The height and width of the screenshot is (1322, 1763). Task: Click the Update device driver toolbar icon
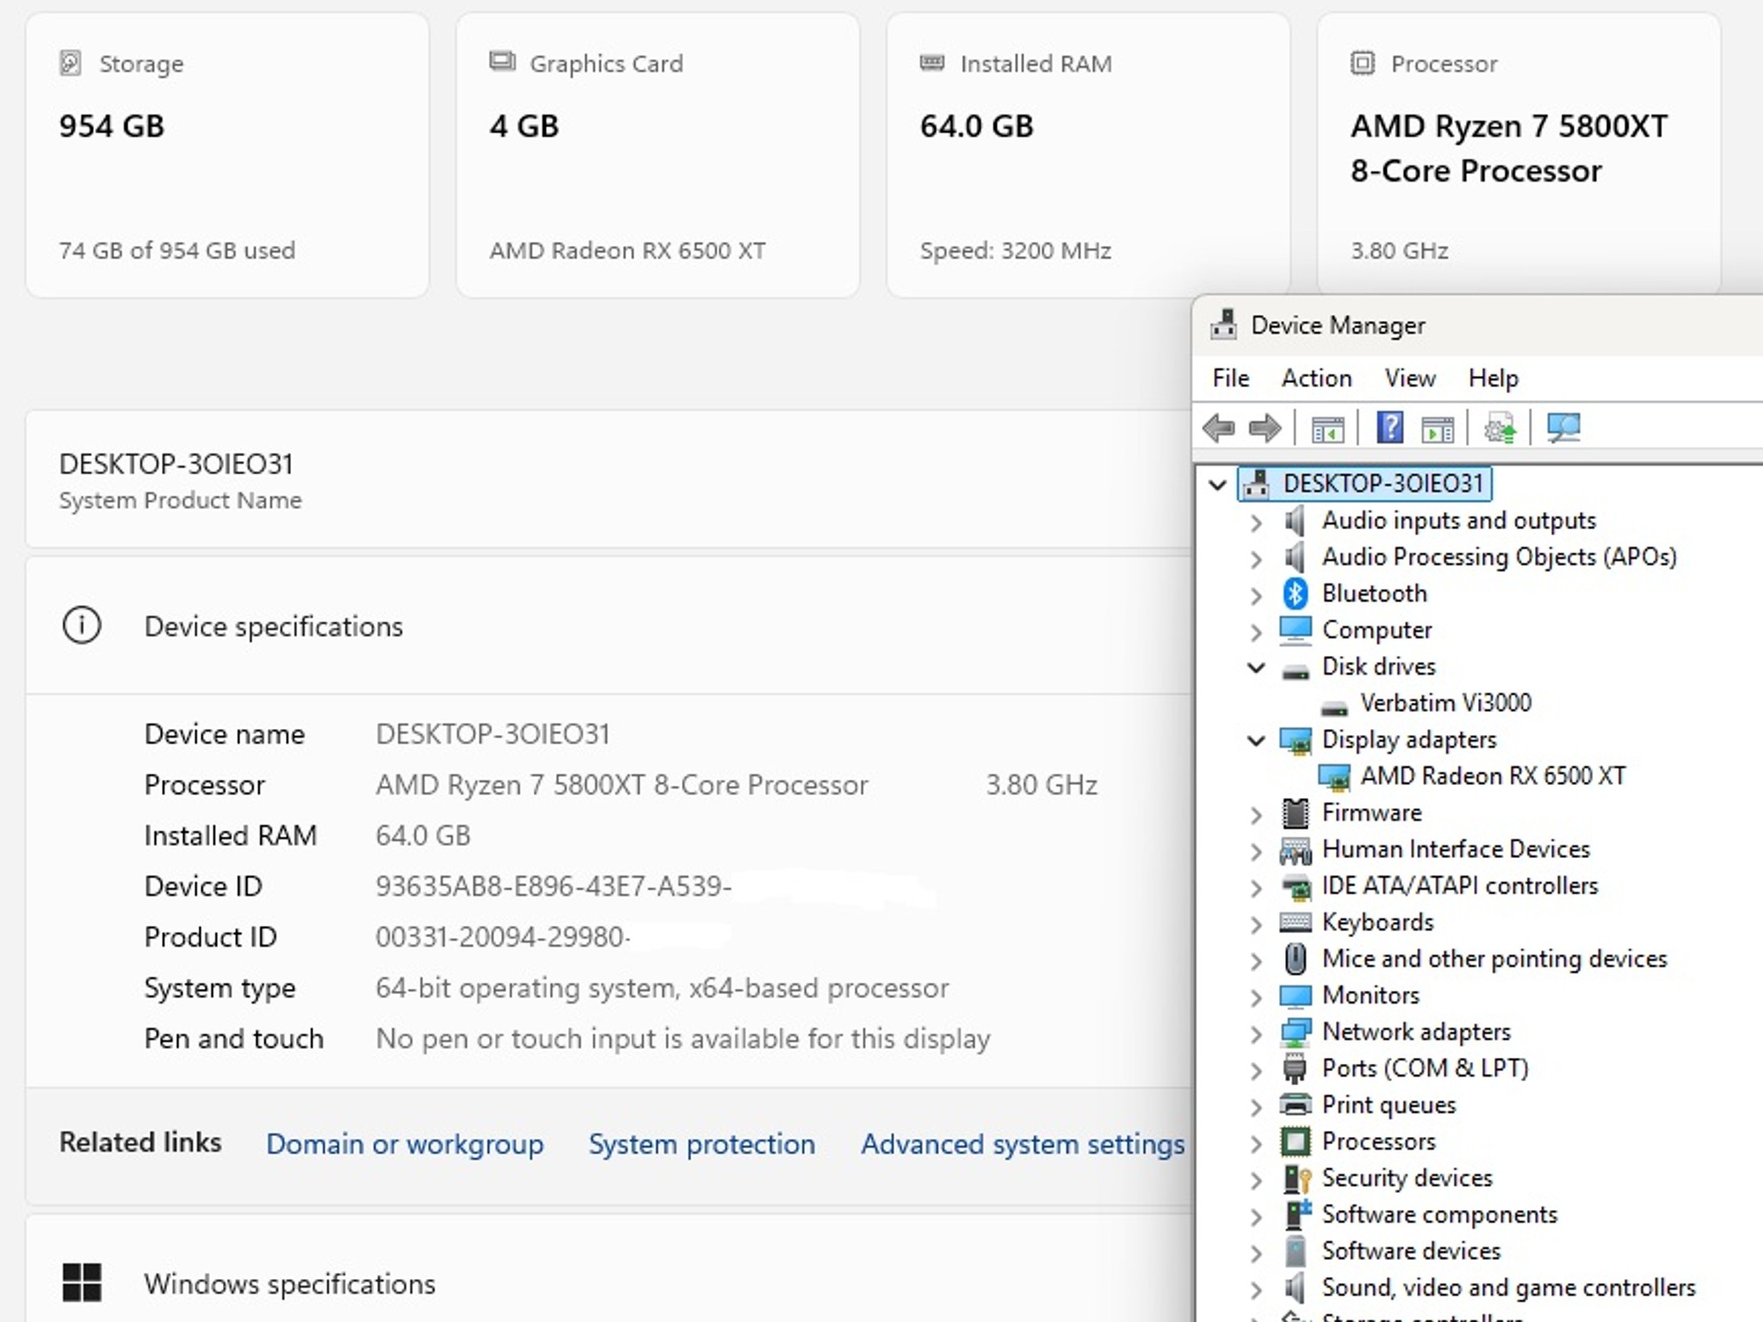pyautogui.click(x=1500, y=428)
